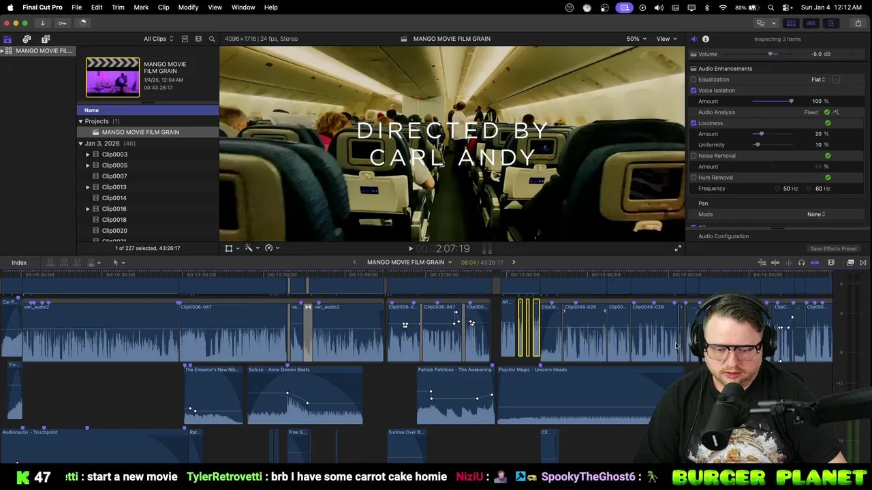Open the Info inspector tab

tap(706, 39)
